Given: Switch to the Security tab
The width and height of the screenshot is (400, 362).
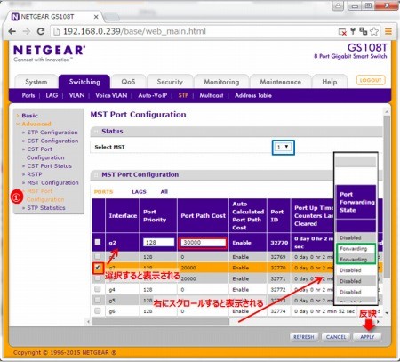Looking at the screenshot, I should click(170, 82).
